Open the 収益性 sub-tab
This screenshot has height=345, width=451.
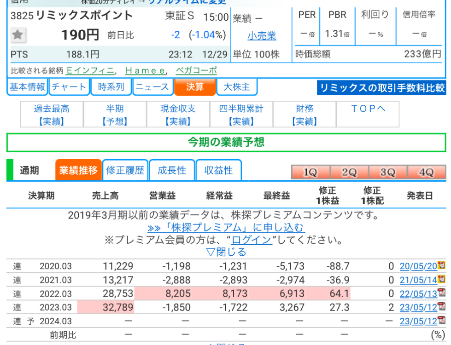tap(219, 170)
